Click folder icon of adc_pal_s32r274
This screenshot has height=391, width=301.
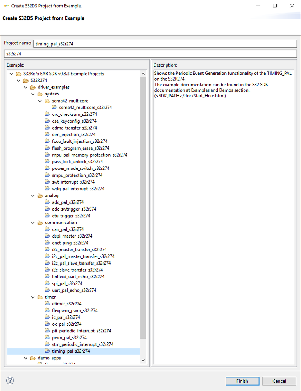[x=47, y=202]
